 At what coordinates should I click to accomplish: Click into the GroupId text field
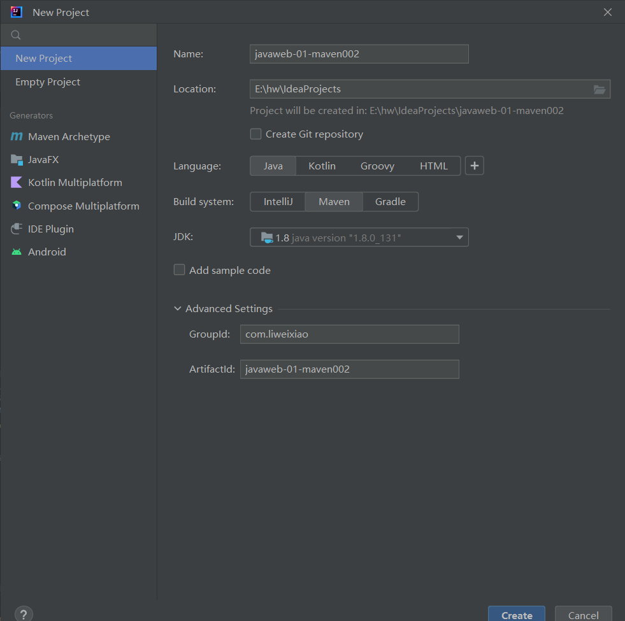(349, 334)
